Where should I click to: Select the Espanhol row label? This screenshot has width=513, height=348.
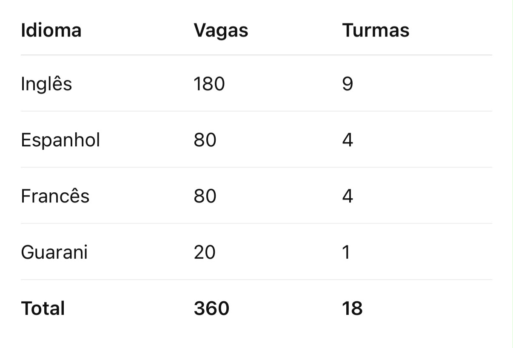(x=60, y=140)
